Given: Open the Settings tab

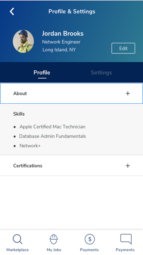Looking at the screenshot, I should point(101,73).
